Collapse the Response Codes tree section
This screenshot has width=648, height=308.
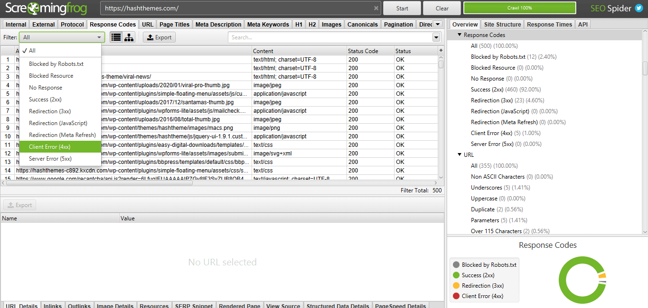460,35
